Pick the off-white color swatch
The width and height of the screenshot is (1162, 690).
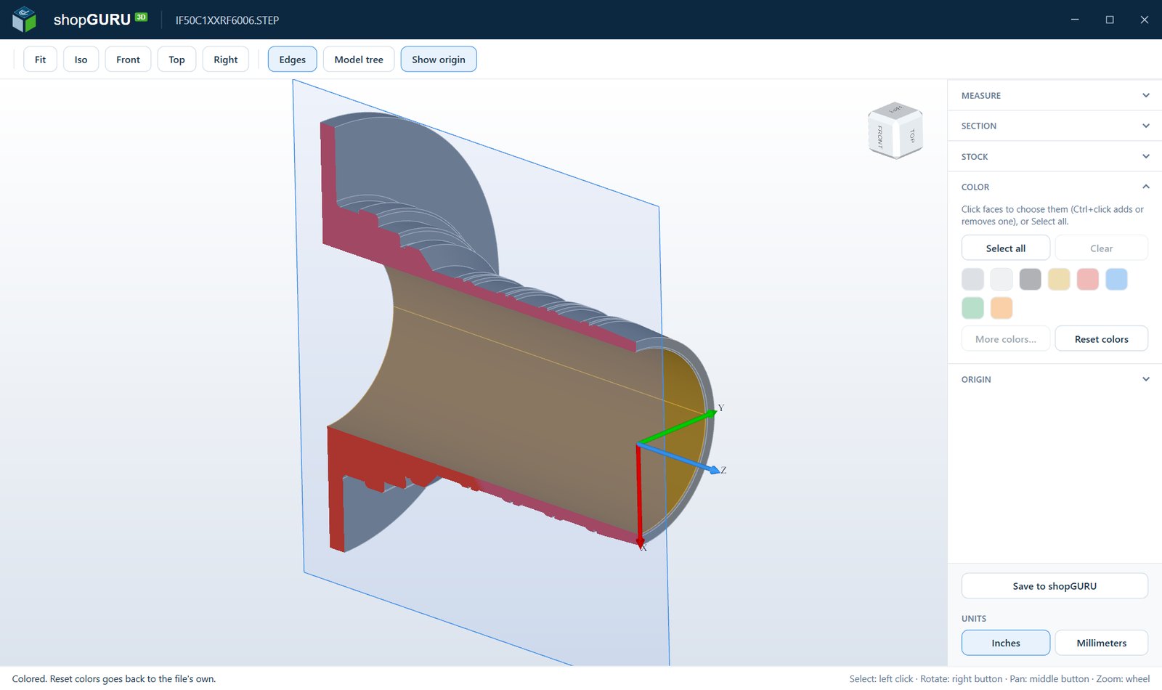coord(1001,279)
